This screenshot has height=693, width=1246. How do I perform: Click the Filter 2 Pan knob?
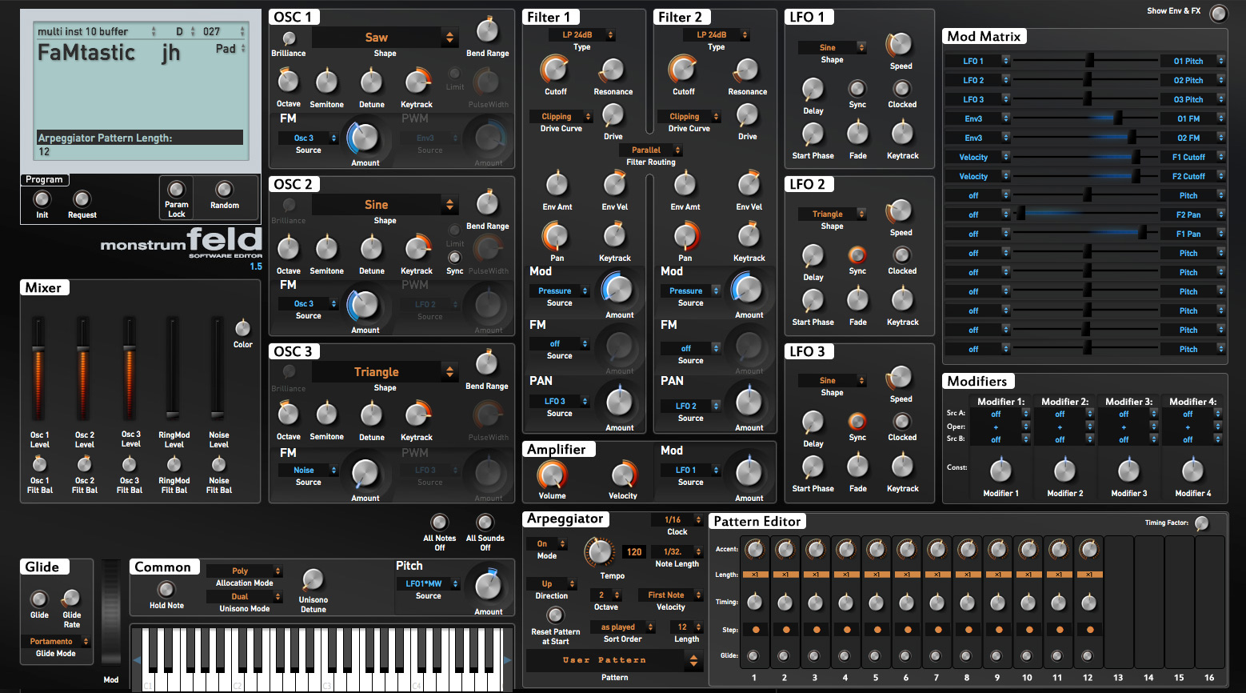(x=685, y=236)
